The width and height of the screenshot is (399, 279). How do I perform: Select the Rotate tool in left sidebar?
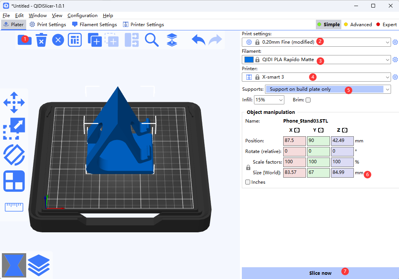[14, 154]
